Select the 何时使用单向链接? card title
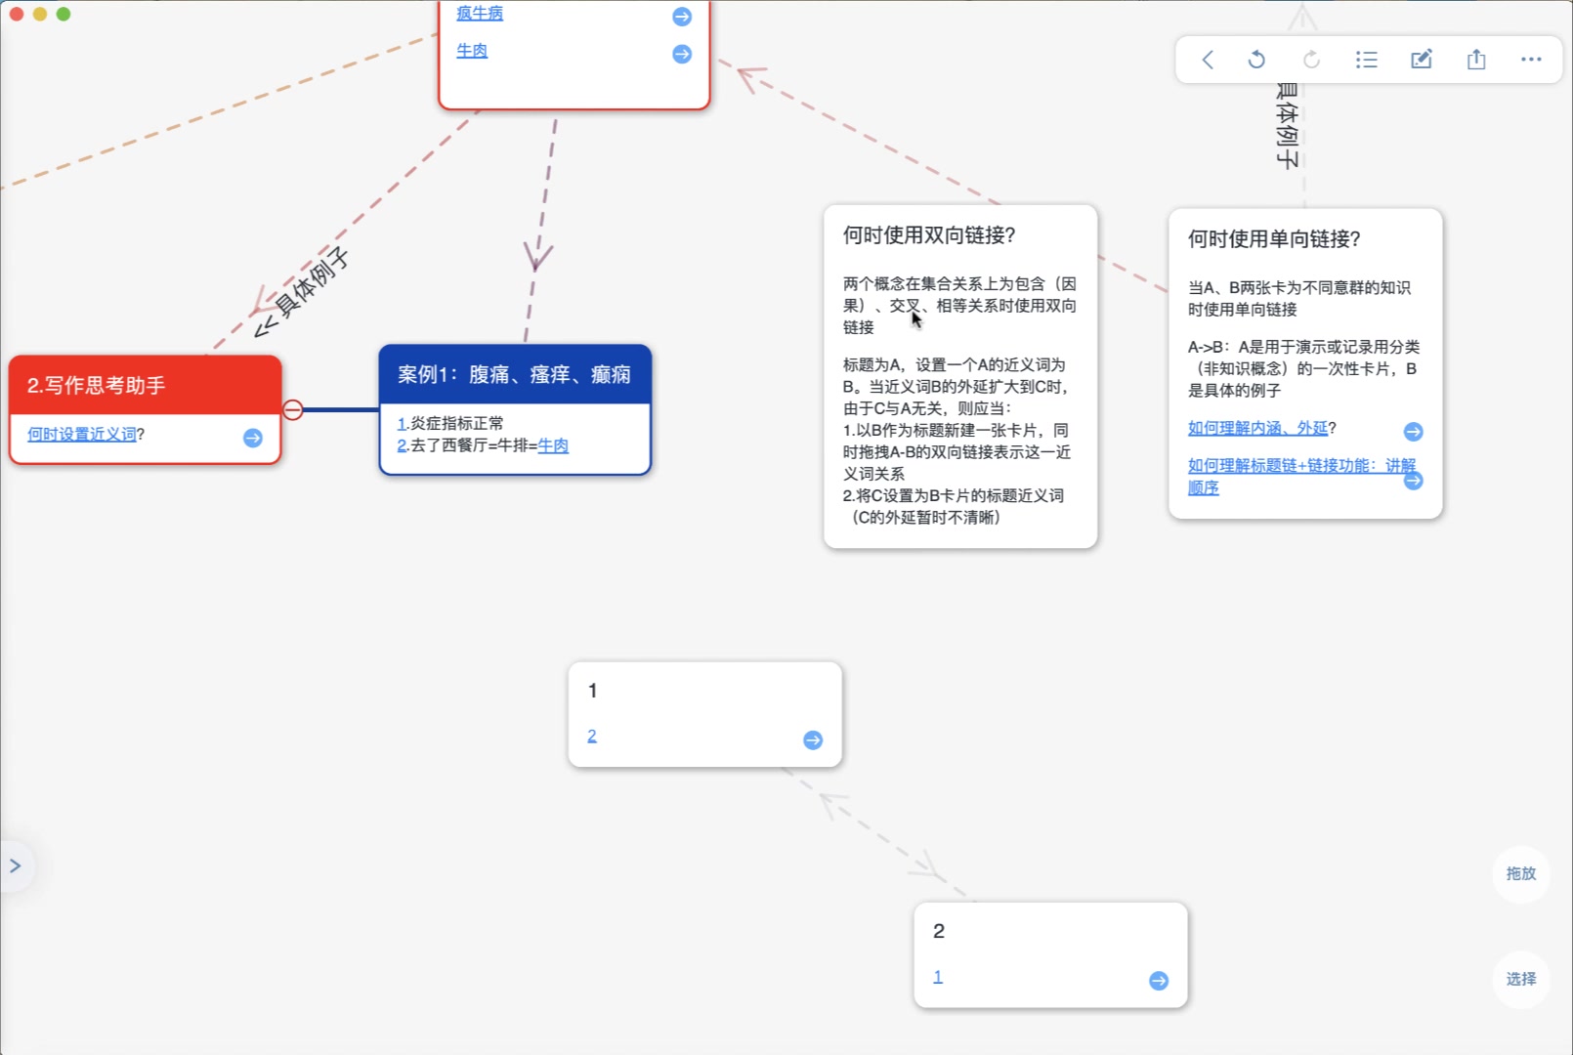1573x1055 pixels. (x=1274, y=239)
